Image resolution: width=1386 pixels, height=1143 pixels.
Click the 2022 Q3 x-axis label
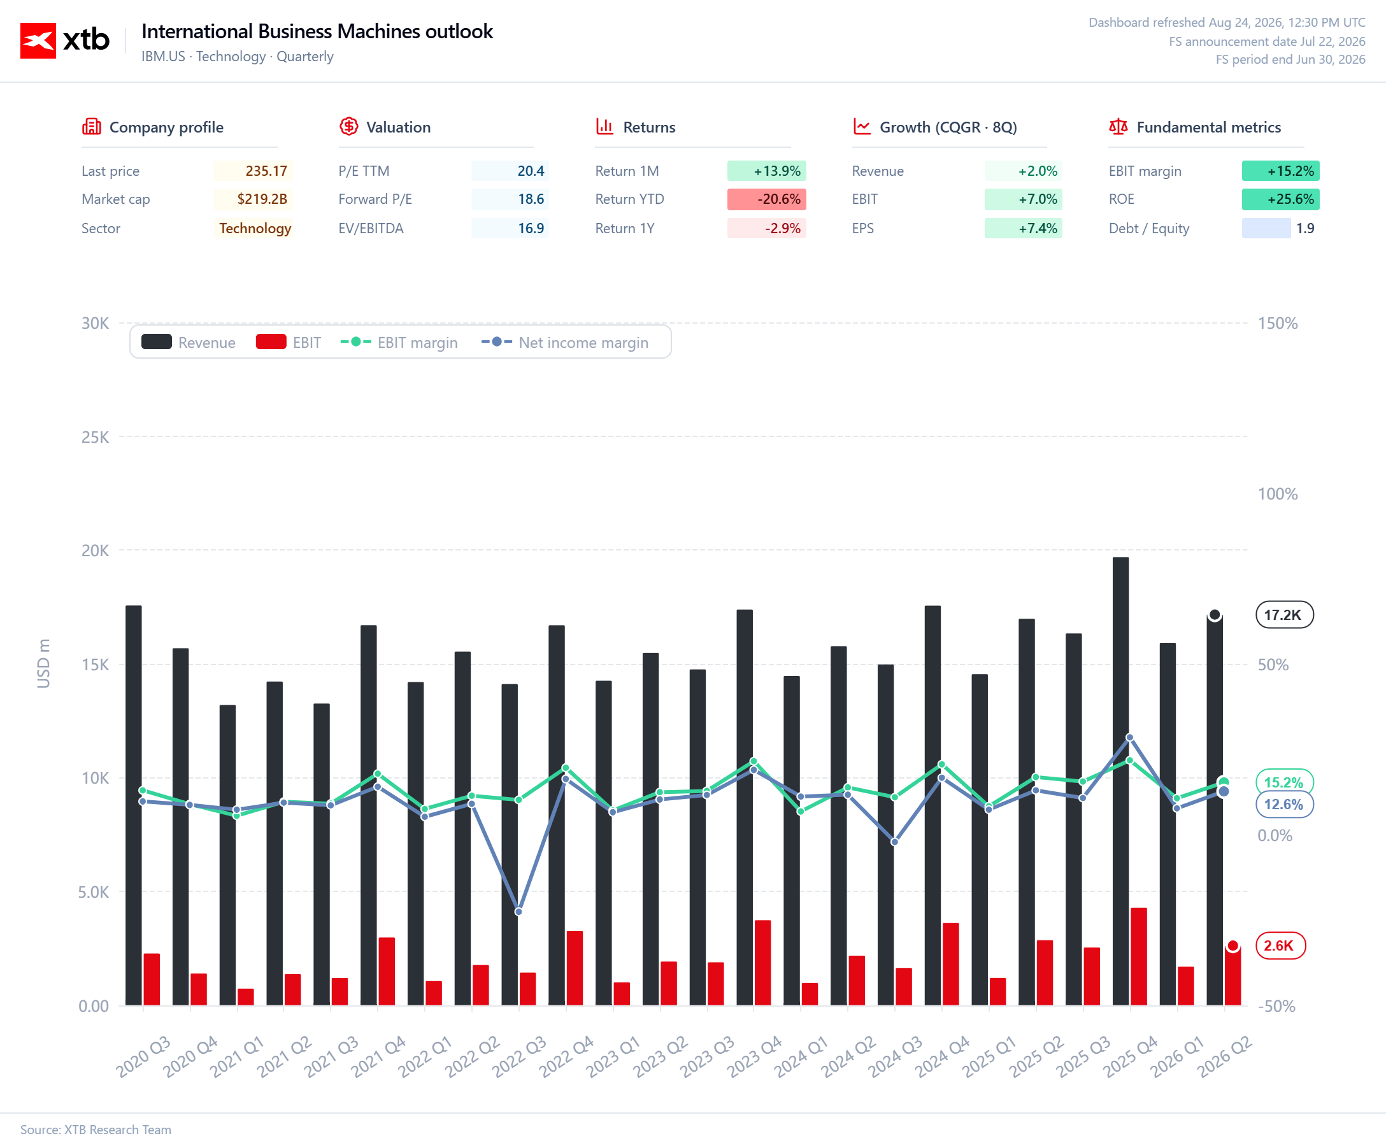pos(519,1056)
